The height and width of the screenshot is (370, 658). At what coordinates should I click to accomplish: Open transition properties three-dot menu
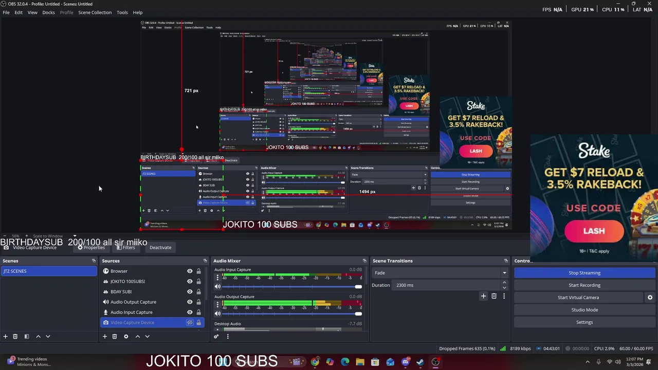click(x=504, y=296)
